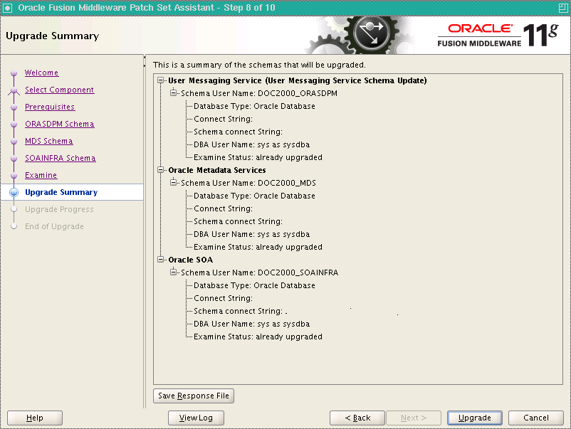Screen dimensions: 571x429
Task: Collapse the Oracle Metadata Services node
Action: click(x=160, y=169)
